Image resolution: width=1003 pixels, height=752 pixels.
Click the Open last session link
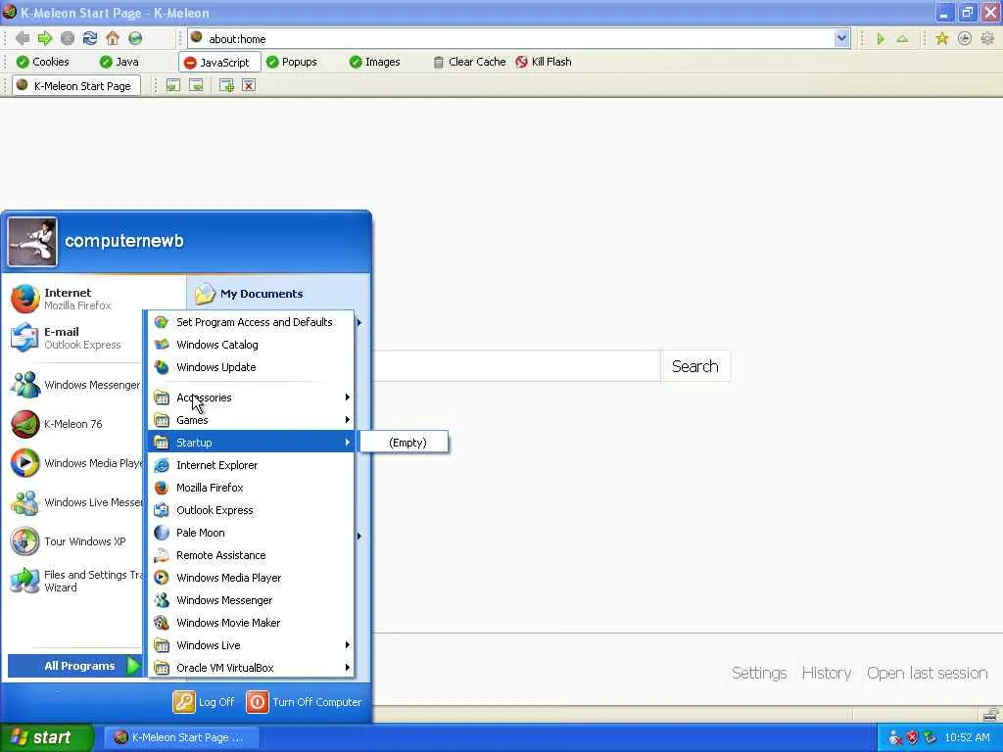click(x=927, y=674)
